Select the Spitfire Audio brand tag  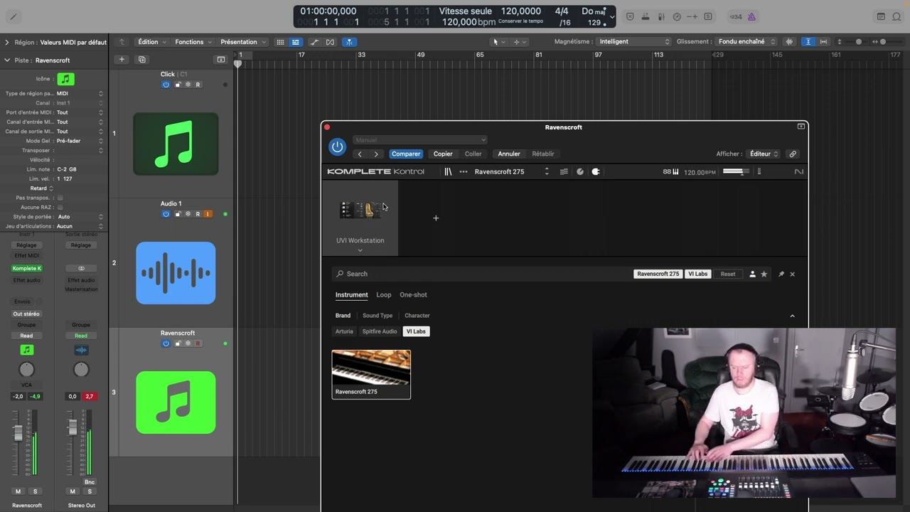tap(380, 331)
